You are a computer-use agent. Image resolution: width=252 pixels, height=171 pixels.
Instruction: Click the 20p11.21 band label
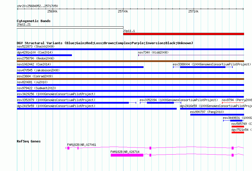tap(24, 24)
